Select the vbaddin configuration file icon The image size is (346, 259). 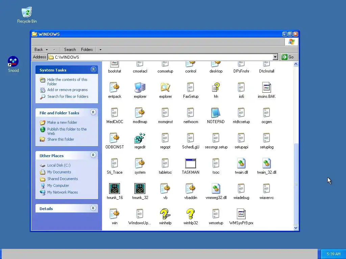coord(191,189)
